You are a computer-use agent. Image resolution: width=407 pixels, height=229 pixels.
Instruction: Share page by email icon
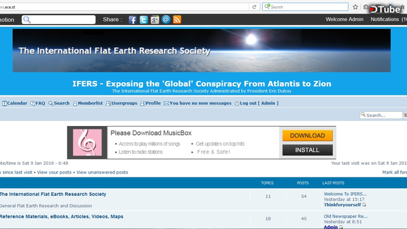tap(166, 20)
